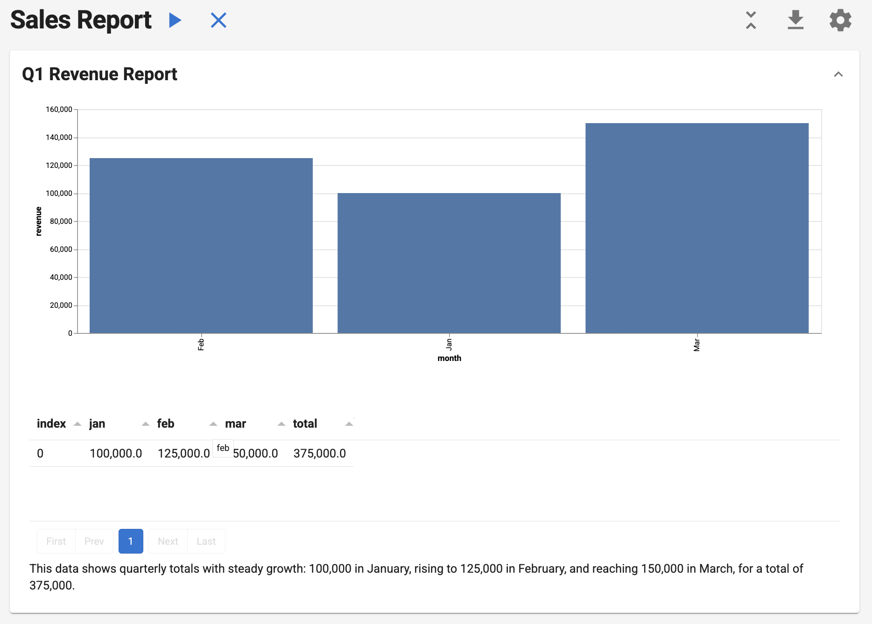Toggle sorting on the mar column
Viewport: 872px width, 624px height.
pos(281,423)
